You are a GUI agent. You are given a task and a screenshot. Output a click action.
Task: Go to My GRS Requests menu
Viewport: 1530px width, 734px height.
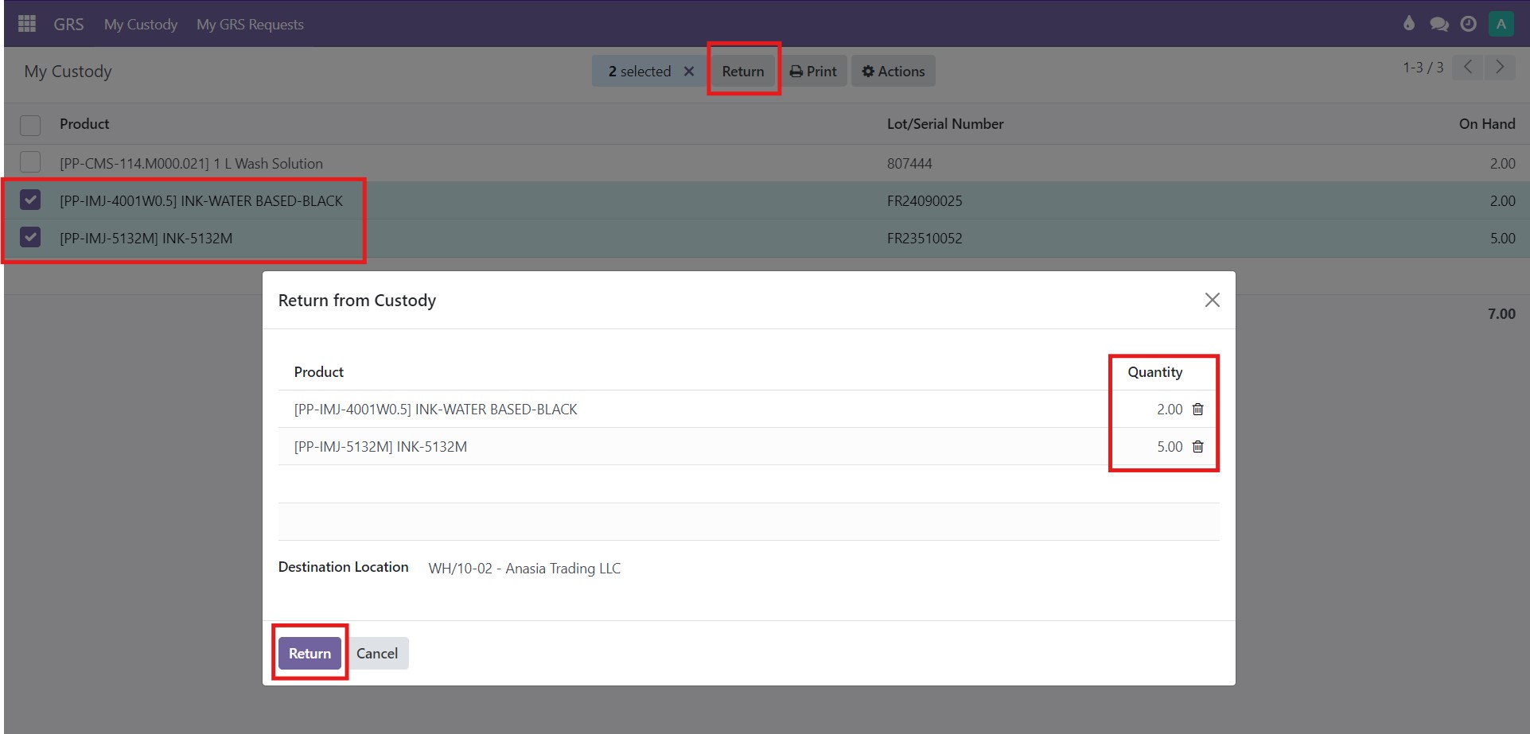click(x=250, y=25)
